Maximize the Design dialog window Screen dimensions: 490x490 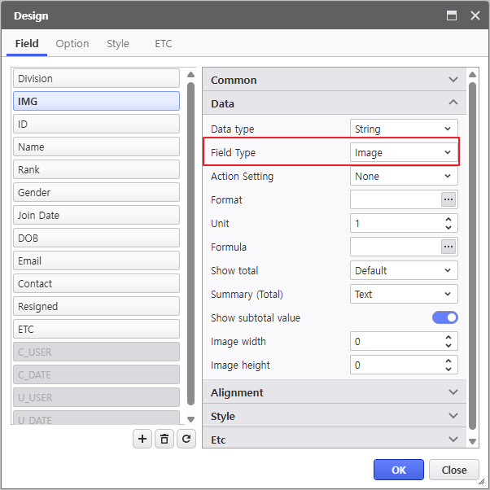tap(452, 15)
